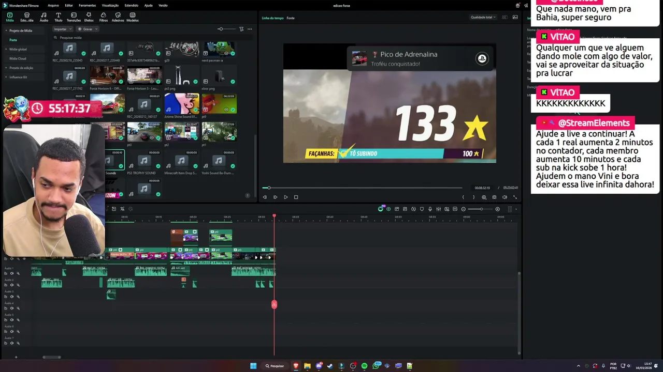Play the preview
The image size is (663, 372).
click(x=285, y=197)
